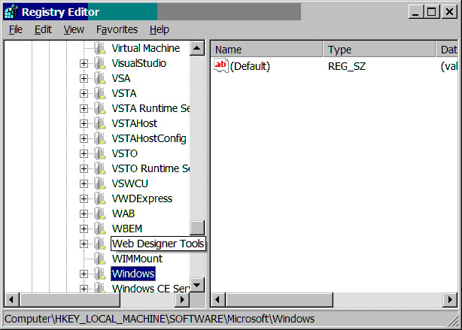Select the Web Designer Tools key label
Viewport: 462px width, 330px height.
pyautogui.click(x=158, y=244)
